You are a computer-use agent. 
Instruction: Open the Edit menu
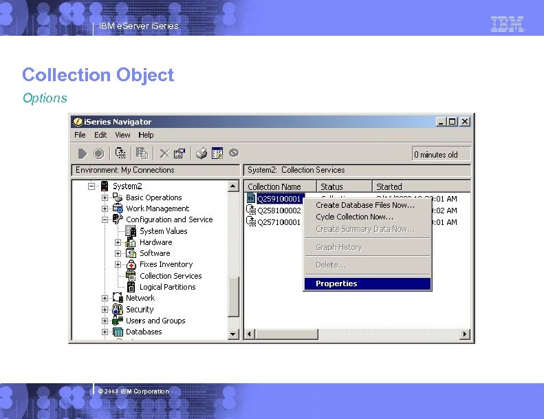[x=100, y=135]
